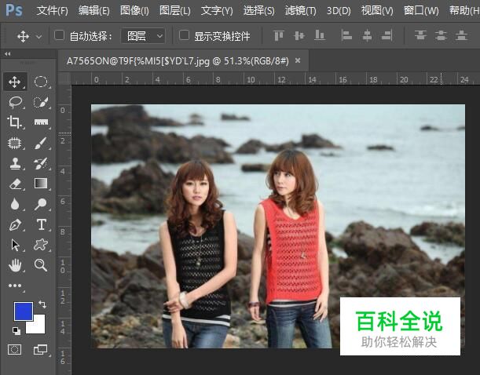Select the Lasso tool
Image resolution: width=480 pixels, height=375 pixels.
(x=15, y=102)
